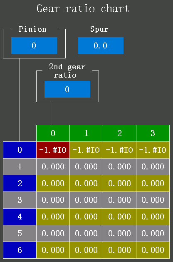Select the Spur value field showing 0.0
Screen dimensions: 173x262
(x=101, y=45)
